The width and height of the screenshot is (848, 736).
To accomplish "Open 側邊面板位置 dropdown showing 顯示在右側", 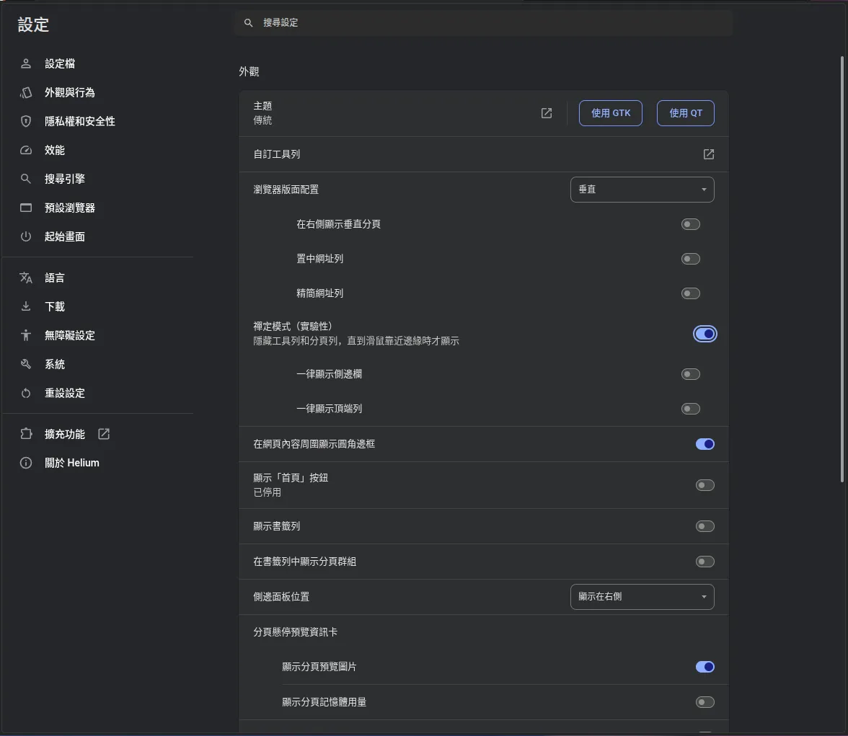I will [642, 596].
